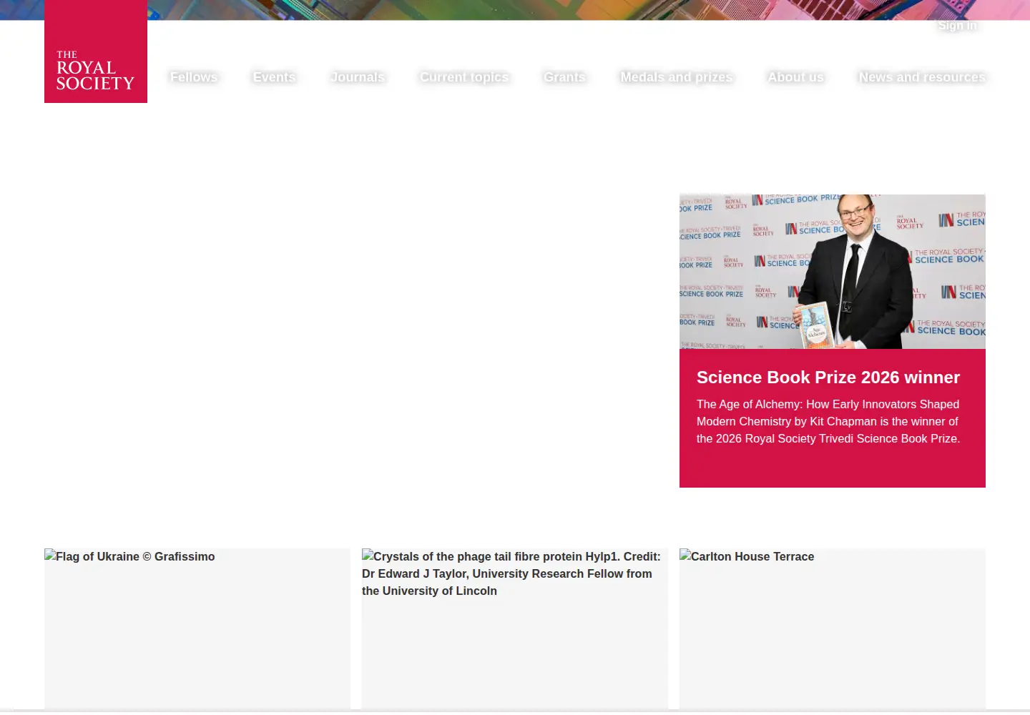
Task: Open the Science Book Prize winner photo
Action: [833, 272]
